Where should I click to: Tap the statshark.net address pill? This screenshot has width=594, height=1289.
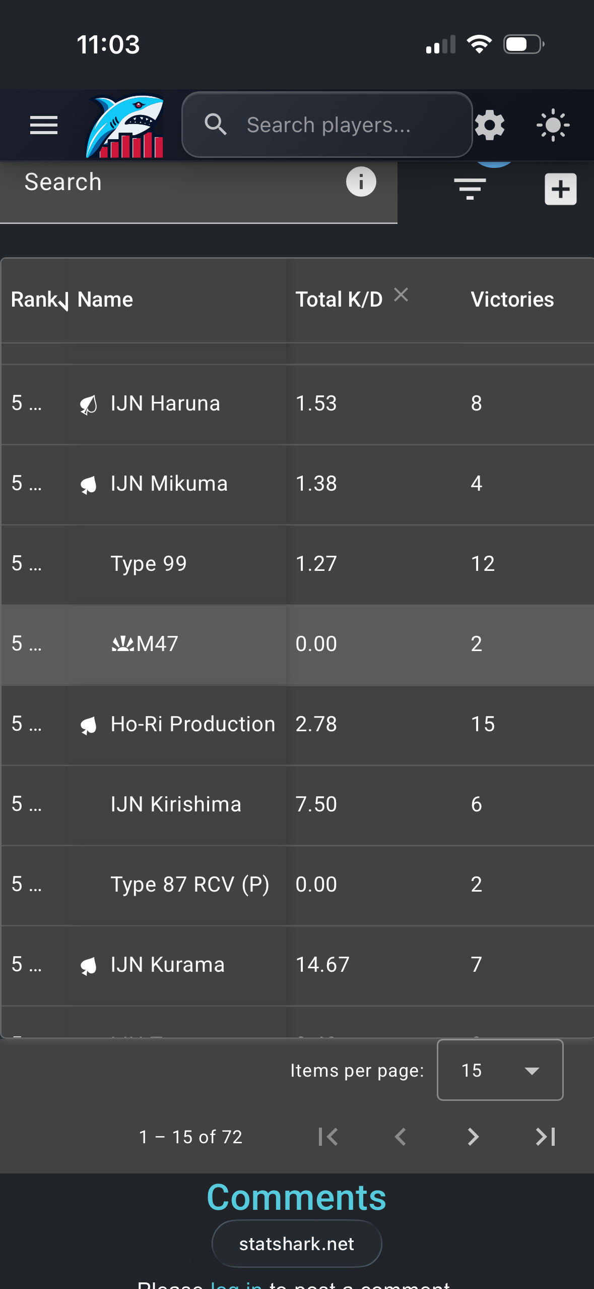(x=297, y=1244)
